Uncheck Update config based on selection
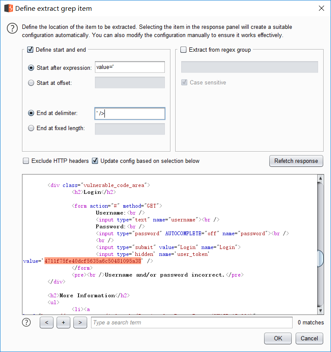Viewport: 331px width, 352px height. 95,161
